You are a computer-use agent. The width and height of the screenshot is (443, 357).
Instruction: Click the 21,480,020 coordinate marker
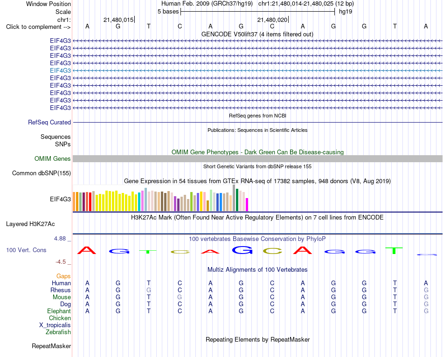pos(272,20)
